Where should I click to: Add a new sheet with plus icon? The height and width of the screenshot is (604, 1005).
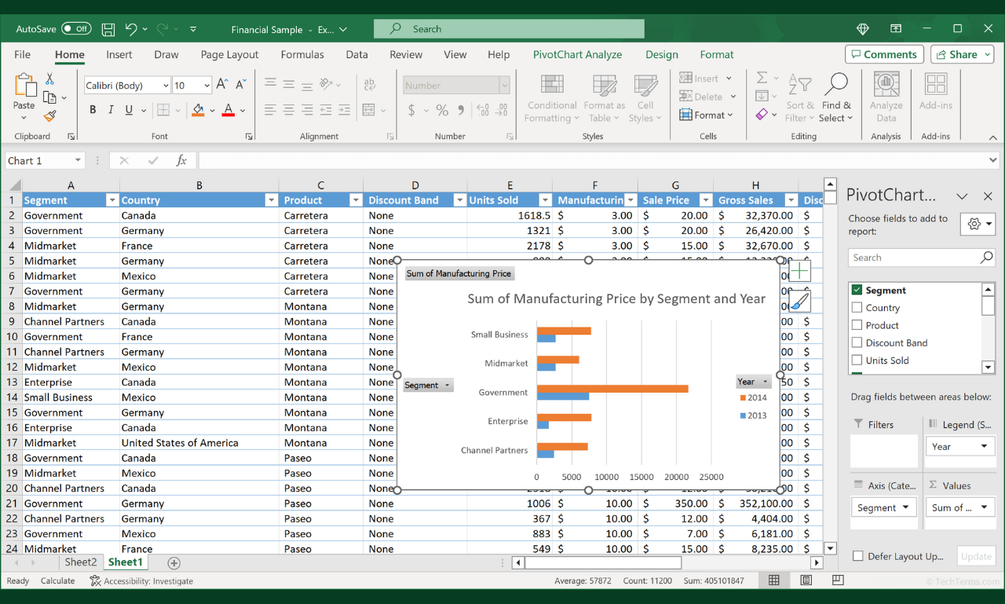pyautogui.click(x=174, y=562)
